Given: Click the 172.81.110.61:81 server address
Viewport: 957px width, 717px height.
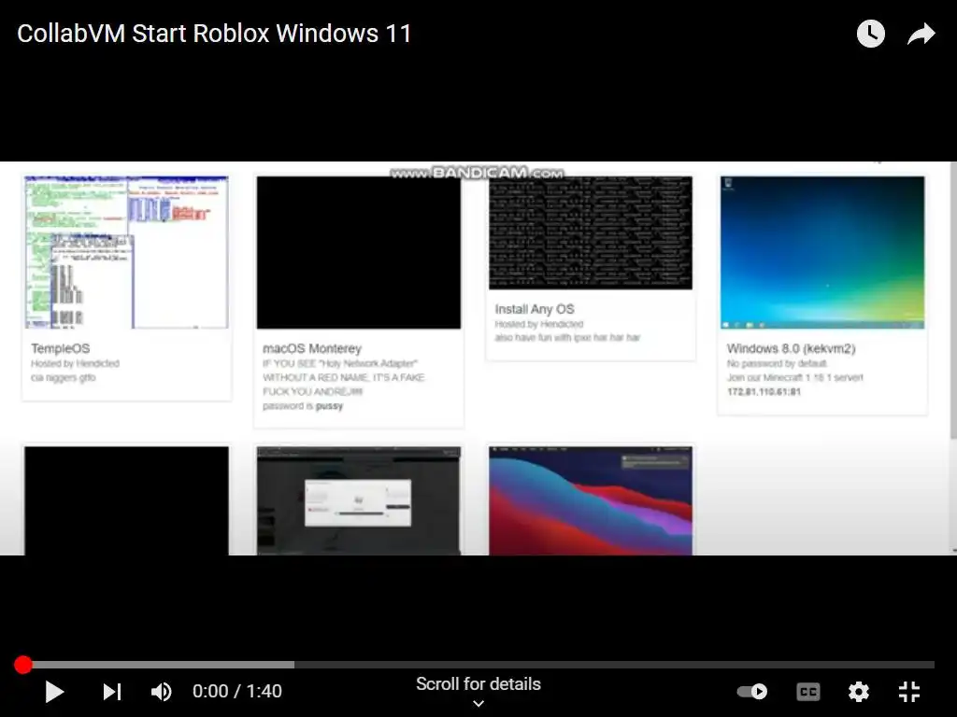Looking at the screenshot, I should pos(764,392).
